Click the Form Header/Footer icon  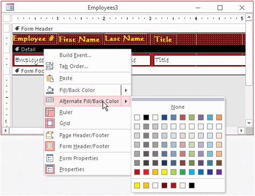click(x=49, y=146)
